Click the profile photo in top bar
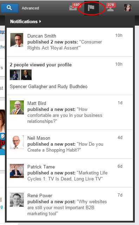 coord(128,8)
